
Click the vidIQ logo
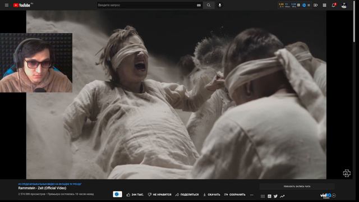325,196
